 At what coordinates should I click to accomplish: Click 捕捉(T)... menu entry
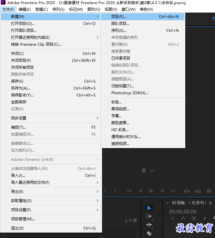50,127
